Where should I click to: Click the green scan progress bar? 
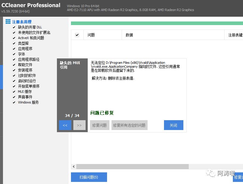tap(157, 23)
